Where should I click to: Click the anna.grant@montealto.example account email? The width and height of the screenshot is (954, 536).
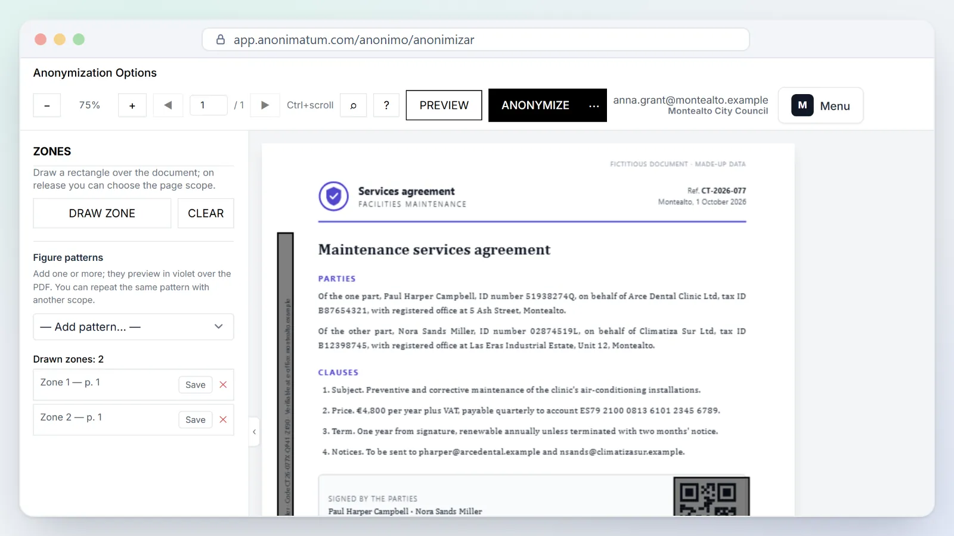click(x=690, y=100)
